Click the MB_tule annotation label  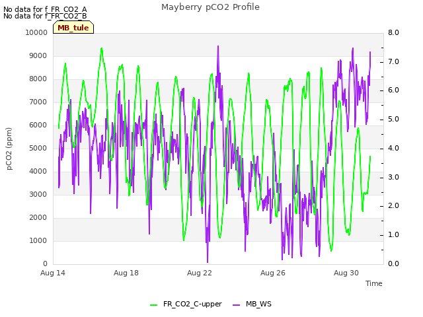[x=73, y=28]
